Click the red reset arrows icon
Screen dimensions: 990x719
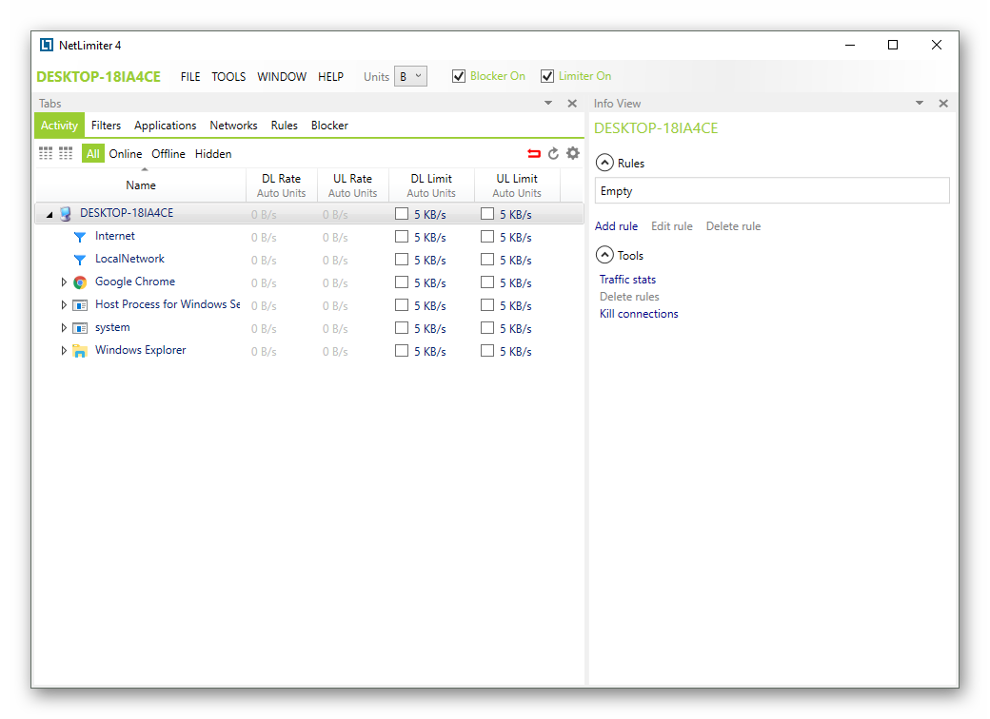(x=534, y=153)
